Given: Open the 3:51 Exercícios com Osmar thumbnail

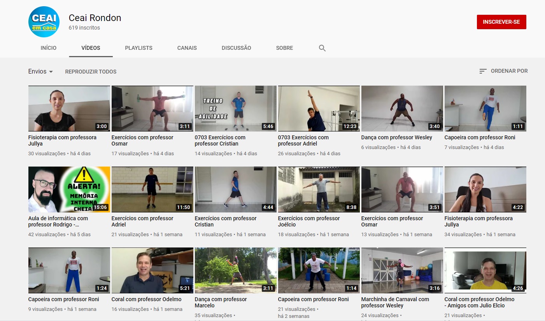Looking at the screenshot, I should coord(402,189).
